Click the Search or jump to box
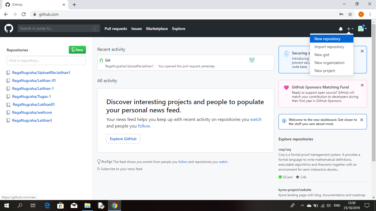The image size is (376, 211). click(x=59, y=28)
